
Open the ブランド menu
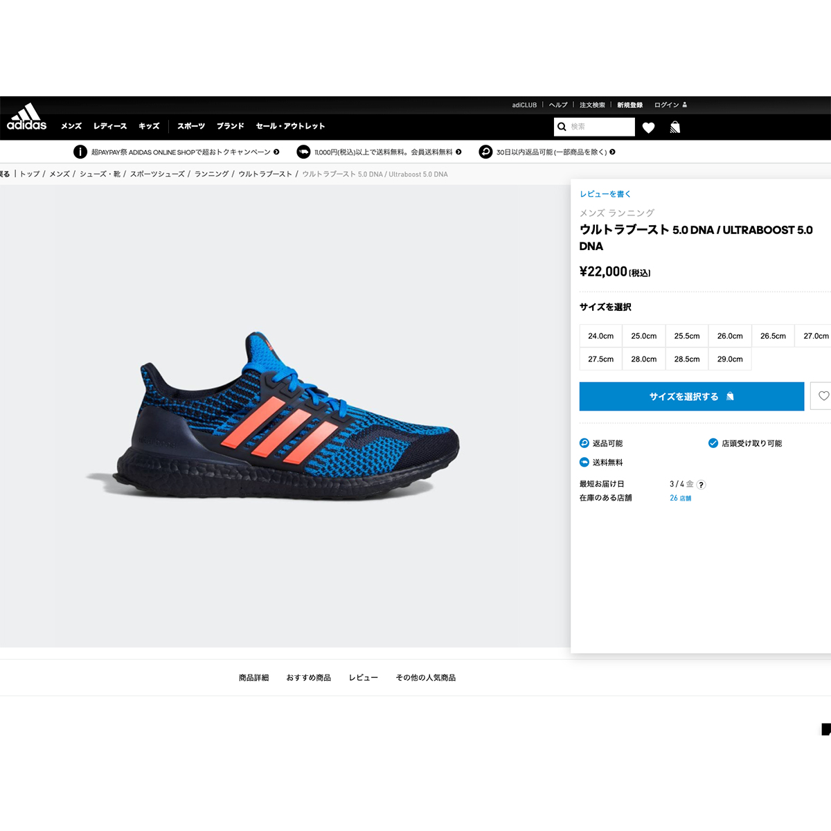tap(231, 126)
